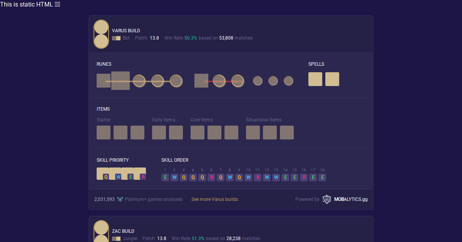Click the level 14 E skill order cell
Image resolution: width=462 pixels, height=242 pixels.
285,177
